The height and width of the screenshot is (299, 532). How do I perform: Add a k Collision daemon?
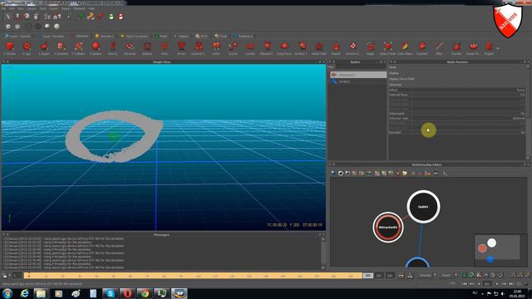[78, 48]
